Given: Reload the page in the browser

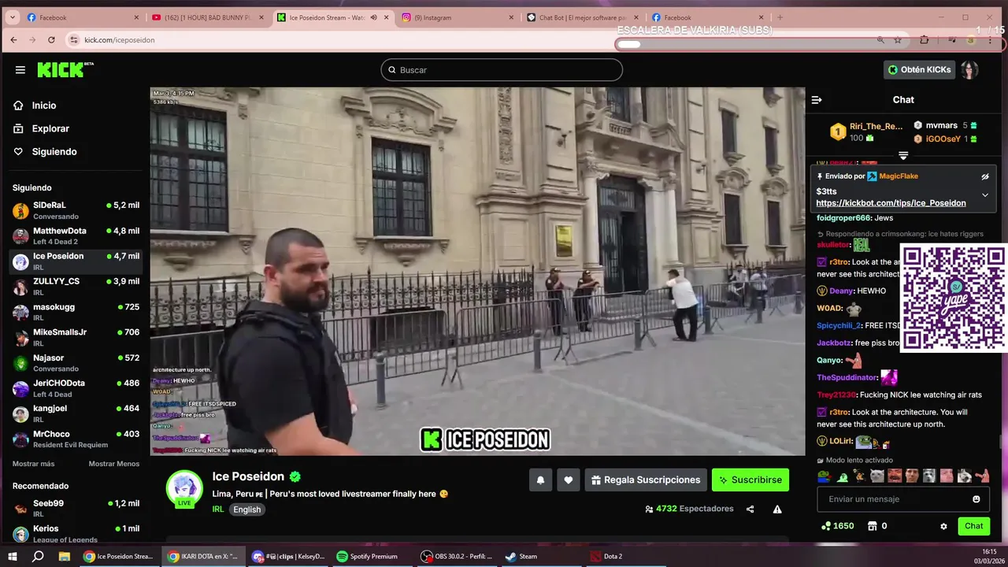Looking at the screenshot, I should click(x=51, y=40).
